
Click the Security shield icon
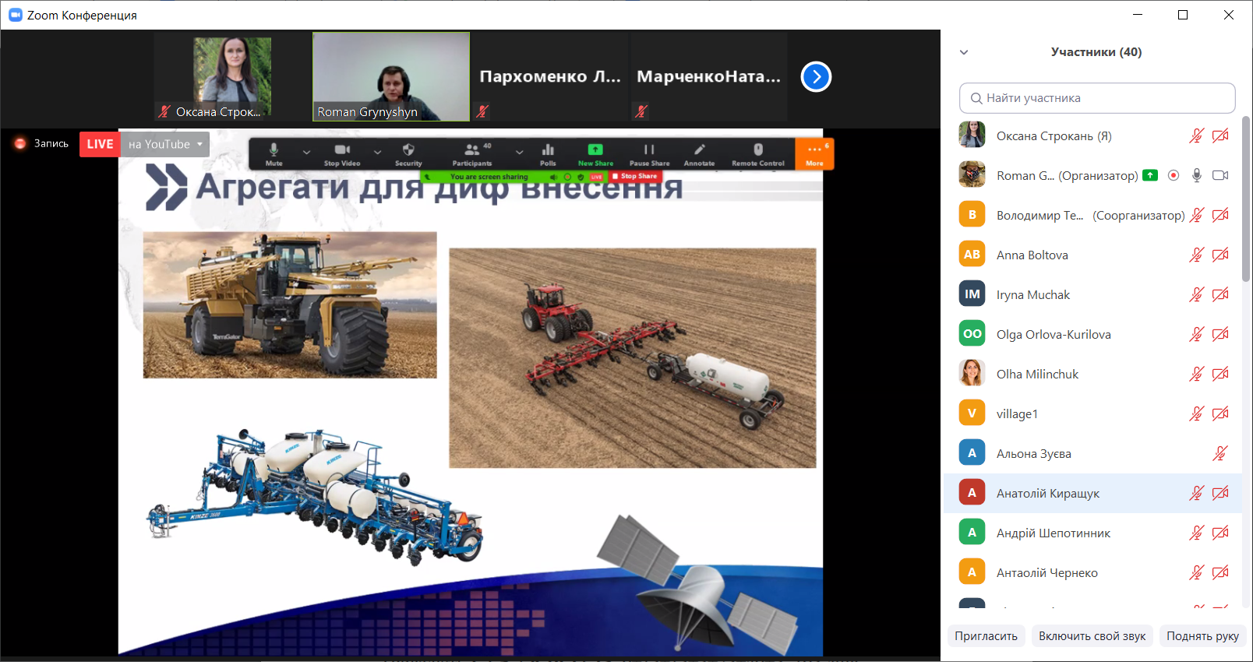pos(408,153)
